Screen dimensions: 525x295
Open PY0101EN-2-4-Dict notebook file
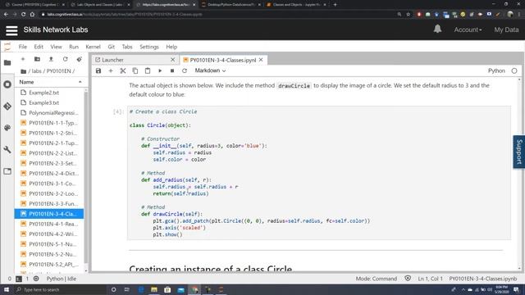49,173
